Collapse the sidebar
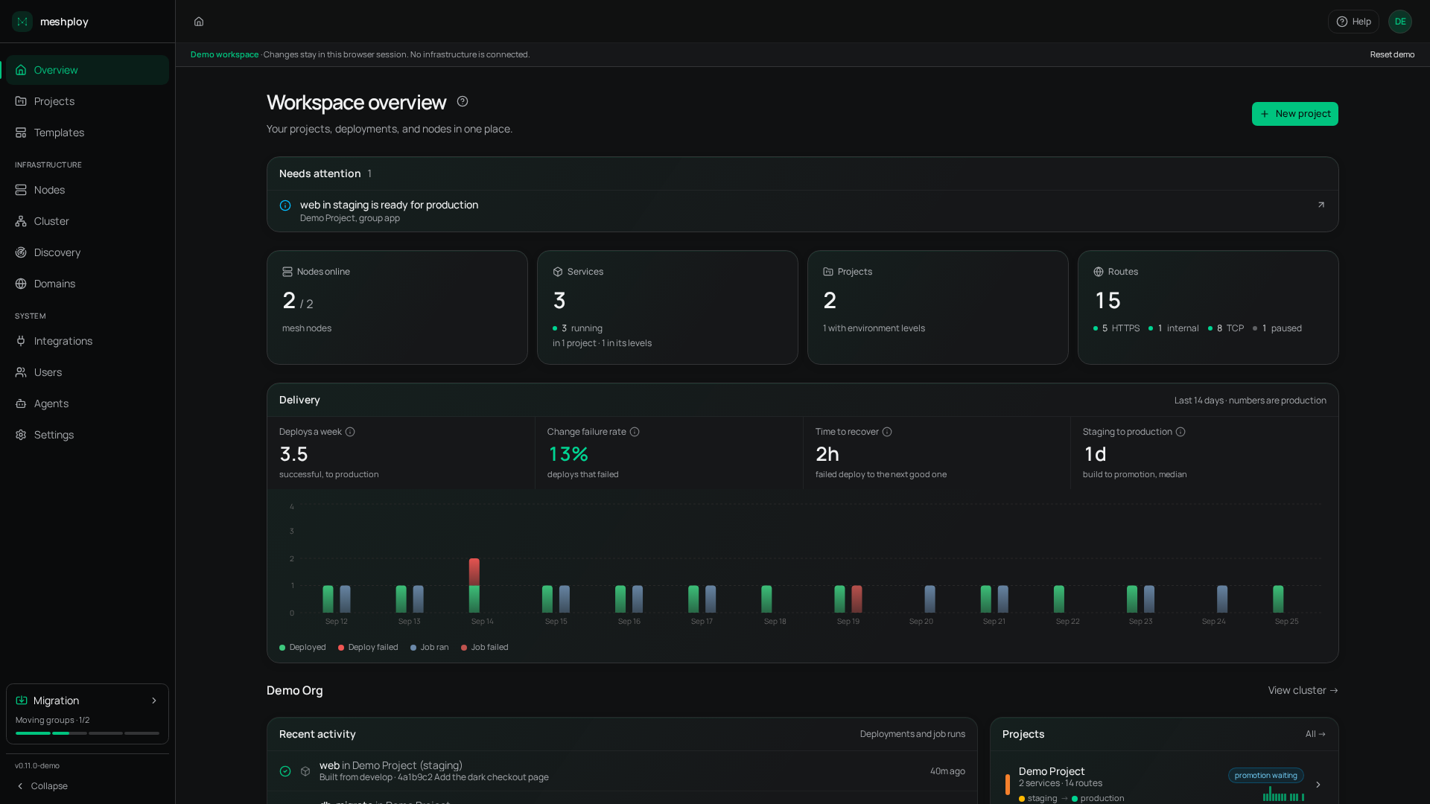 point(42,786)
